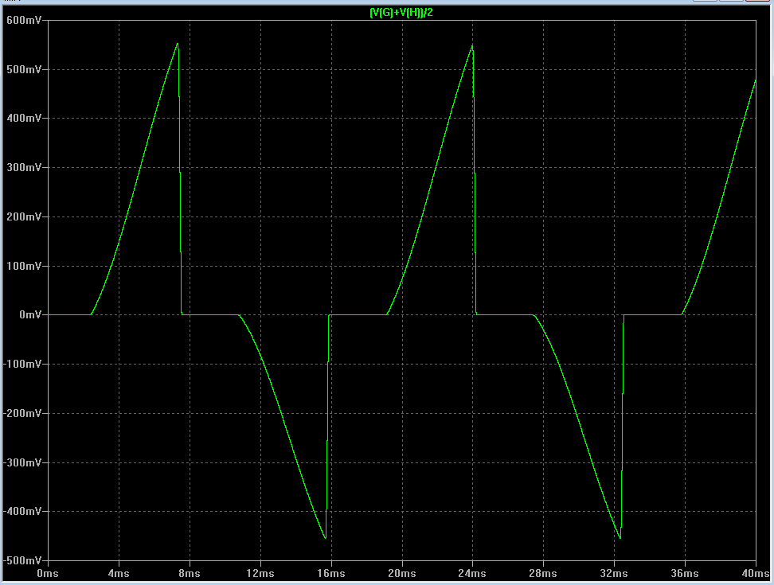Click the -300mV vertical axis label

point(22,463)
